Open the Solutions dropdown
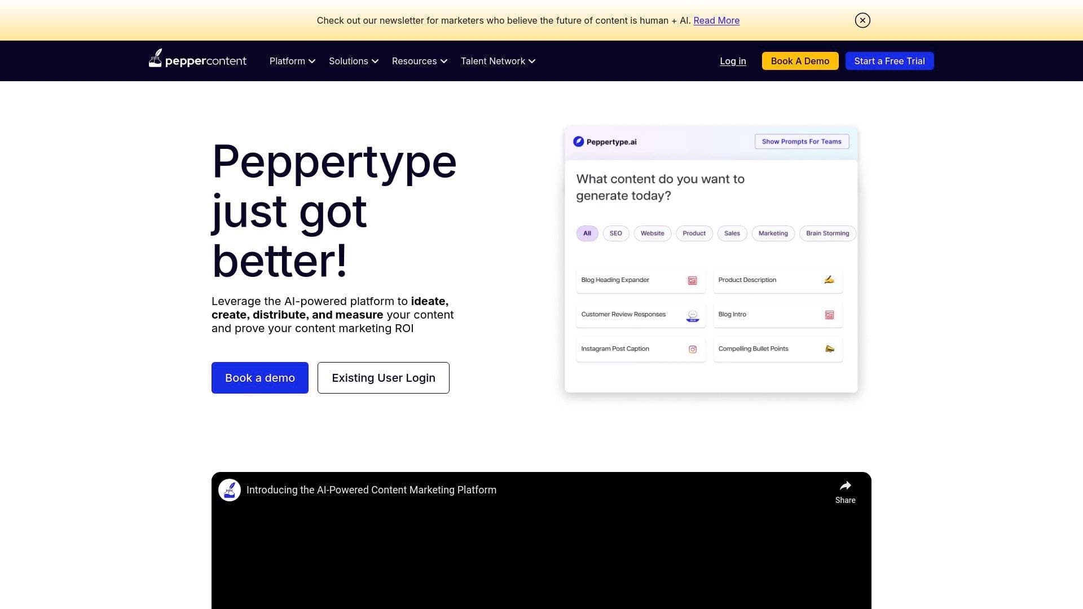1083x609 pixels. point(353,61)
